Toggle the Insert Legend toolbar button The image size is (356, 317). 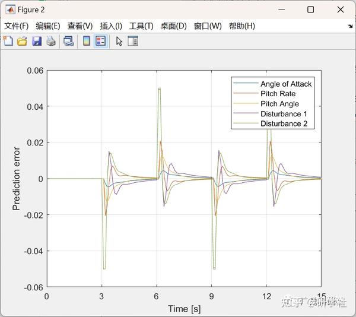(x=101, y=42)
